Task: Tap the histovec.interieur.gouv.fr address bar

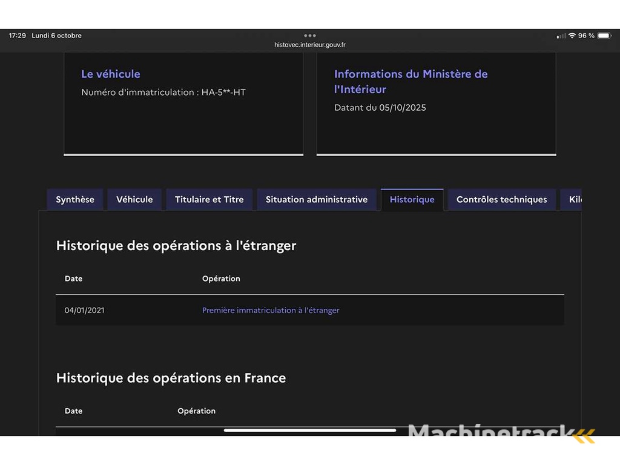Action: pyautogui.click(x=309, y=45)
